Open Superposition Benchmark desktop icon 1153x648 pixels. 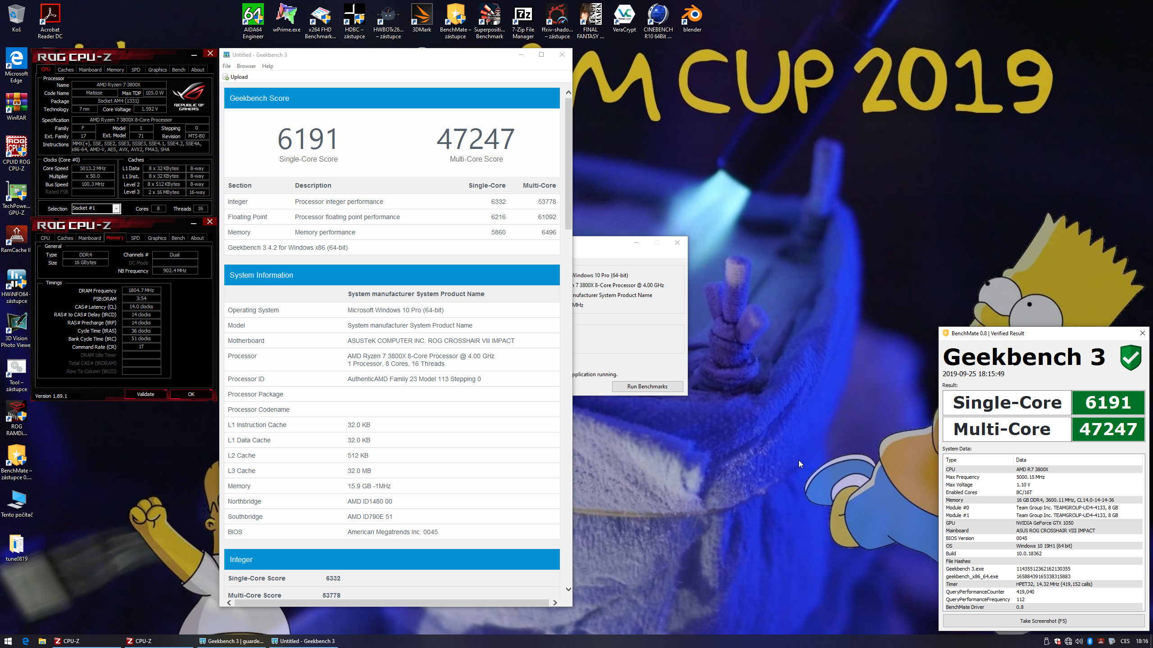pyautogui.click(x=489, y=21)
